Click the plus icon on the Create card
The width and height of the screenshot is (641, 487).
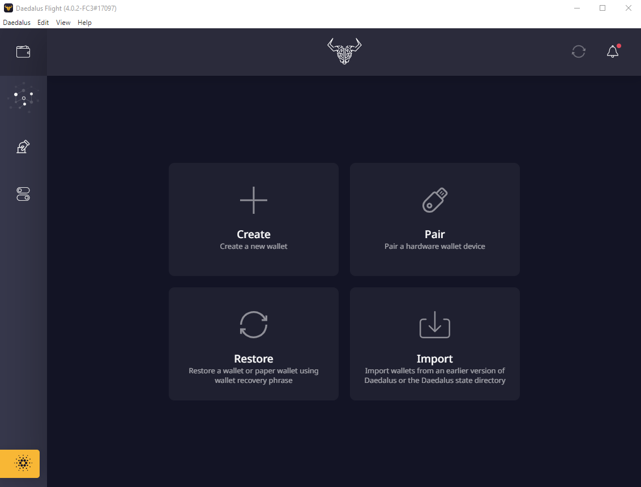(254, 200)
